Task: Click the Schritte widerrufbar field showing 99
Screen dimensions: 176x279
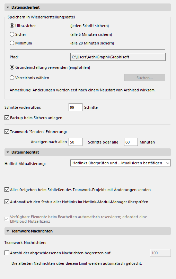Action: point(76,107)
